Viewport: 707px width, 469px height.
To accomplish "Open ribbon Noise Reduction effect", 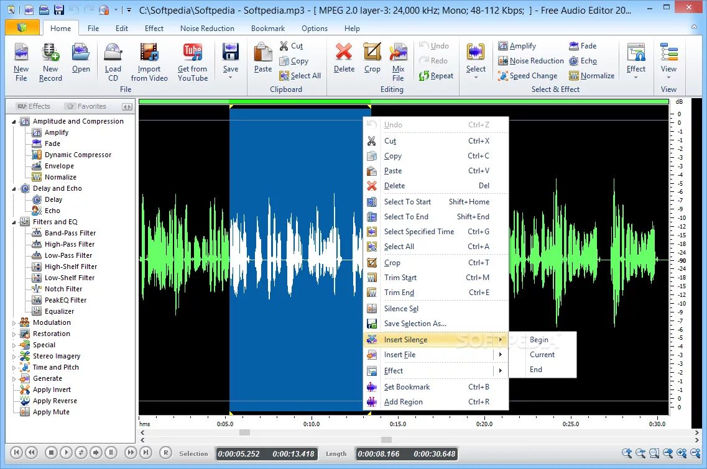I will pyautogui.click(x=530, y=61).
